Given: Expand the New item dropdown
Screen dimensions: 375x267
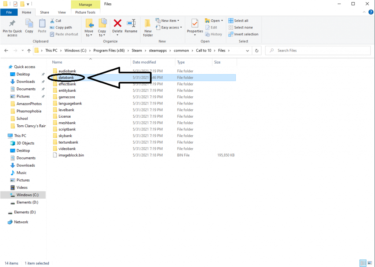Looking at the screenshot, I should click(x=167, y=20).
